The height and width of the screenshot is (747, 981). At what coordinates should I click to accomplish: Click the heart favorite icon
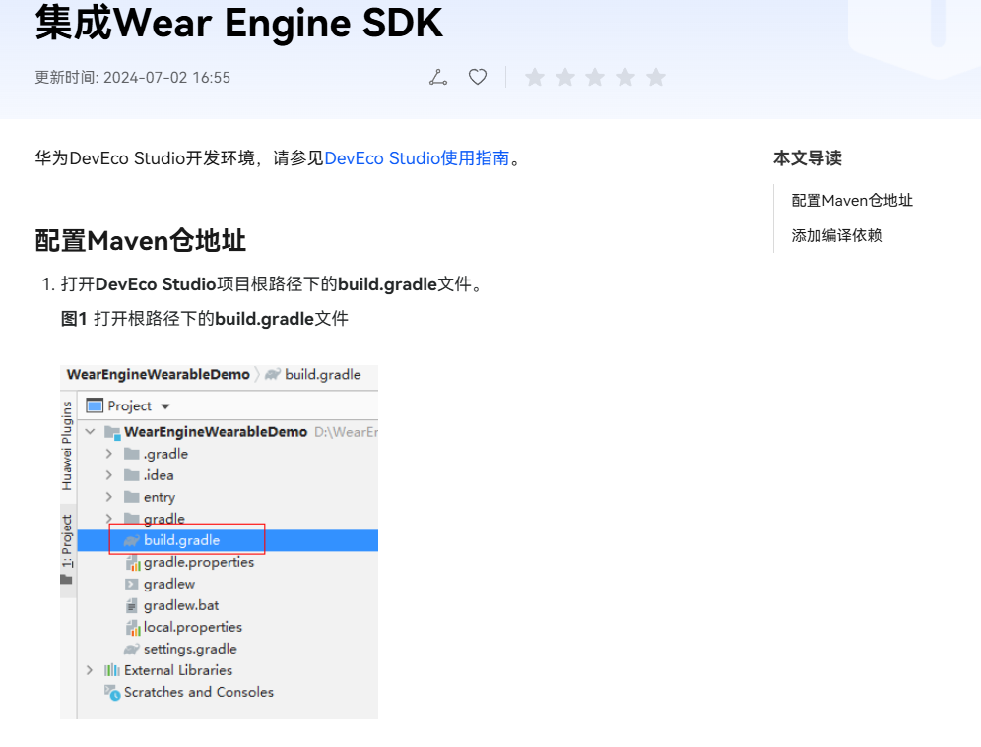[x=478, y=77]
